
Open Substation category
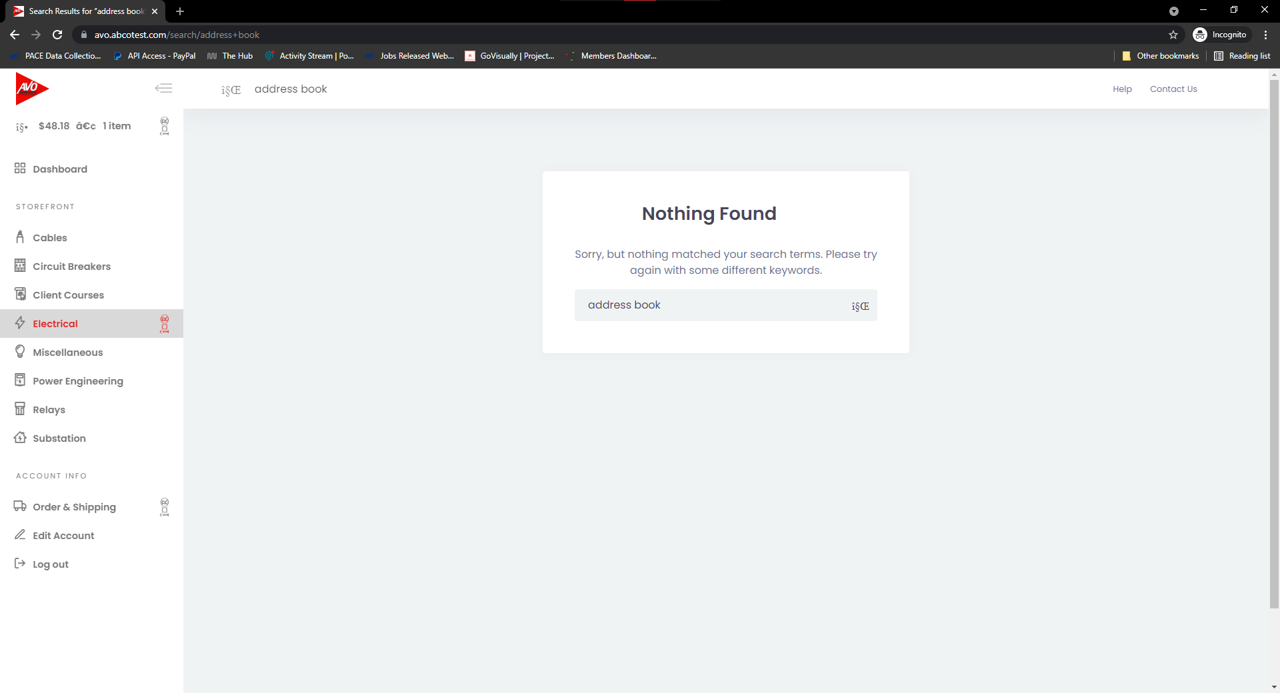(x=59, y=438)
